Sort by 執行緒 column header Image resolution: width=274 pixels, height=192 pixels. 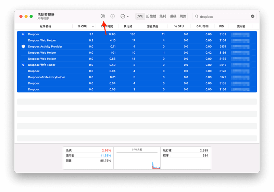(x=128, y=26)
